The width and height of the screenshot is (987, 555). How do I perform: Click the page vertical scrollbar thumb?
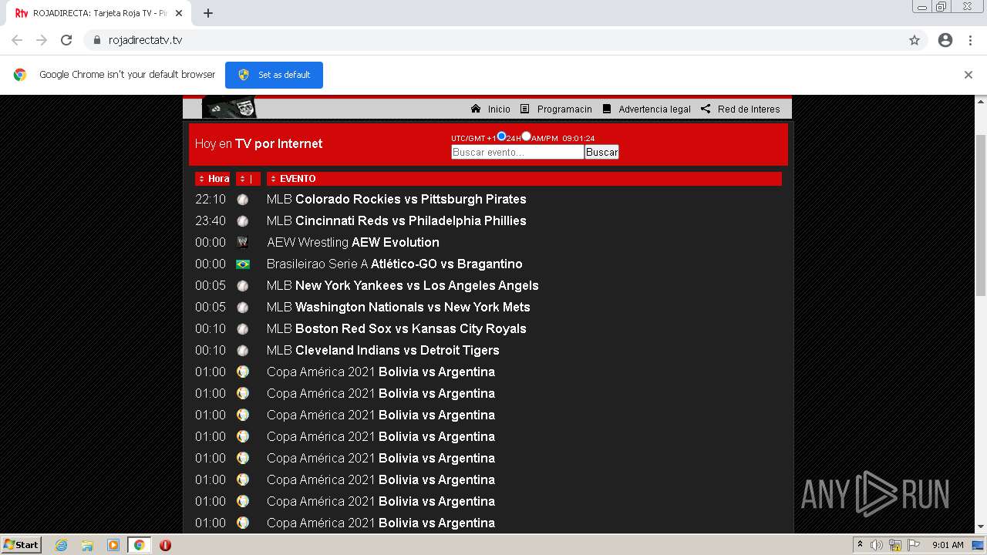[981, 214]
